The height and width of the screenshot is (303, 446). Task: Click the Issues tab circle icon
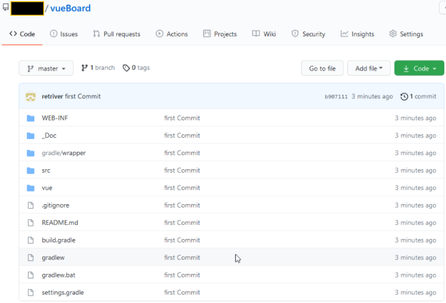tap(53, 34)
